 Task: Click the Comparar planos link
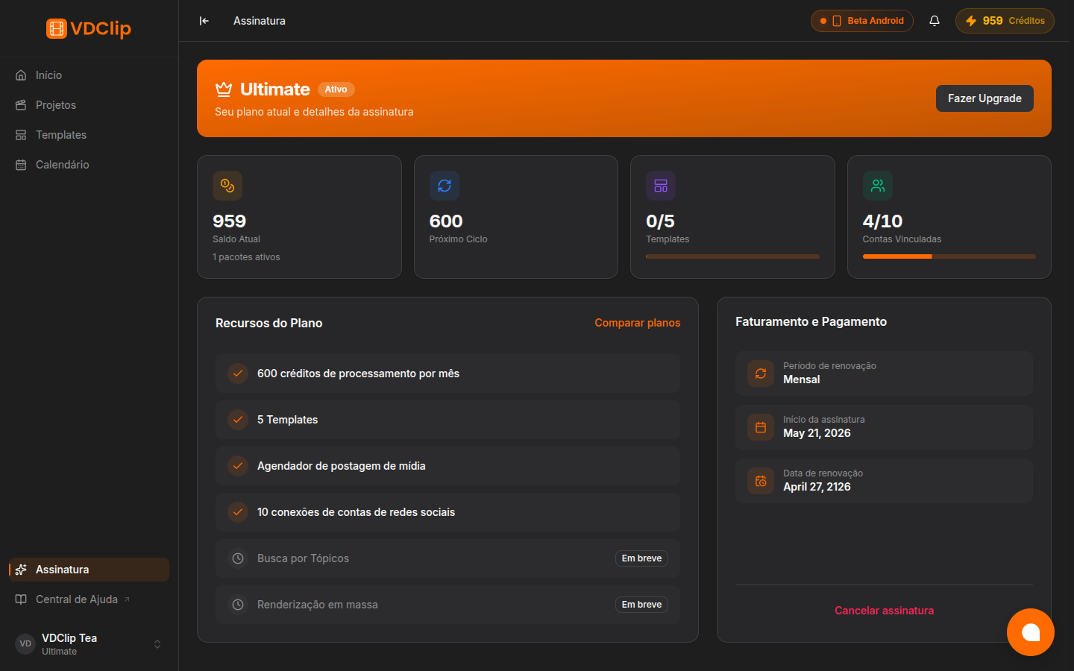pos(638,323)
